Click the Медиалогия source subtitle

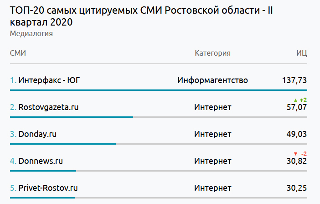click(x=31, y=33)
